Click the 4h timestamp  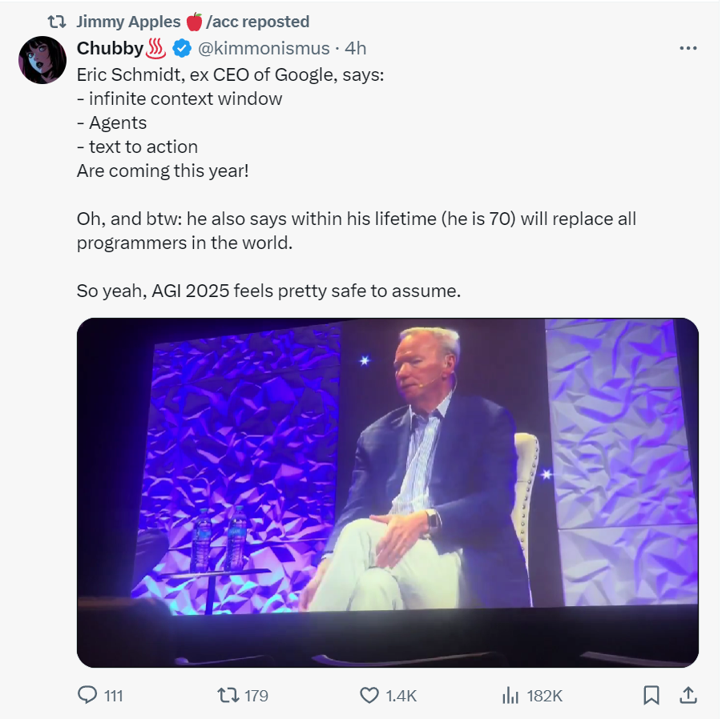click(x=356, y=48)
